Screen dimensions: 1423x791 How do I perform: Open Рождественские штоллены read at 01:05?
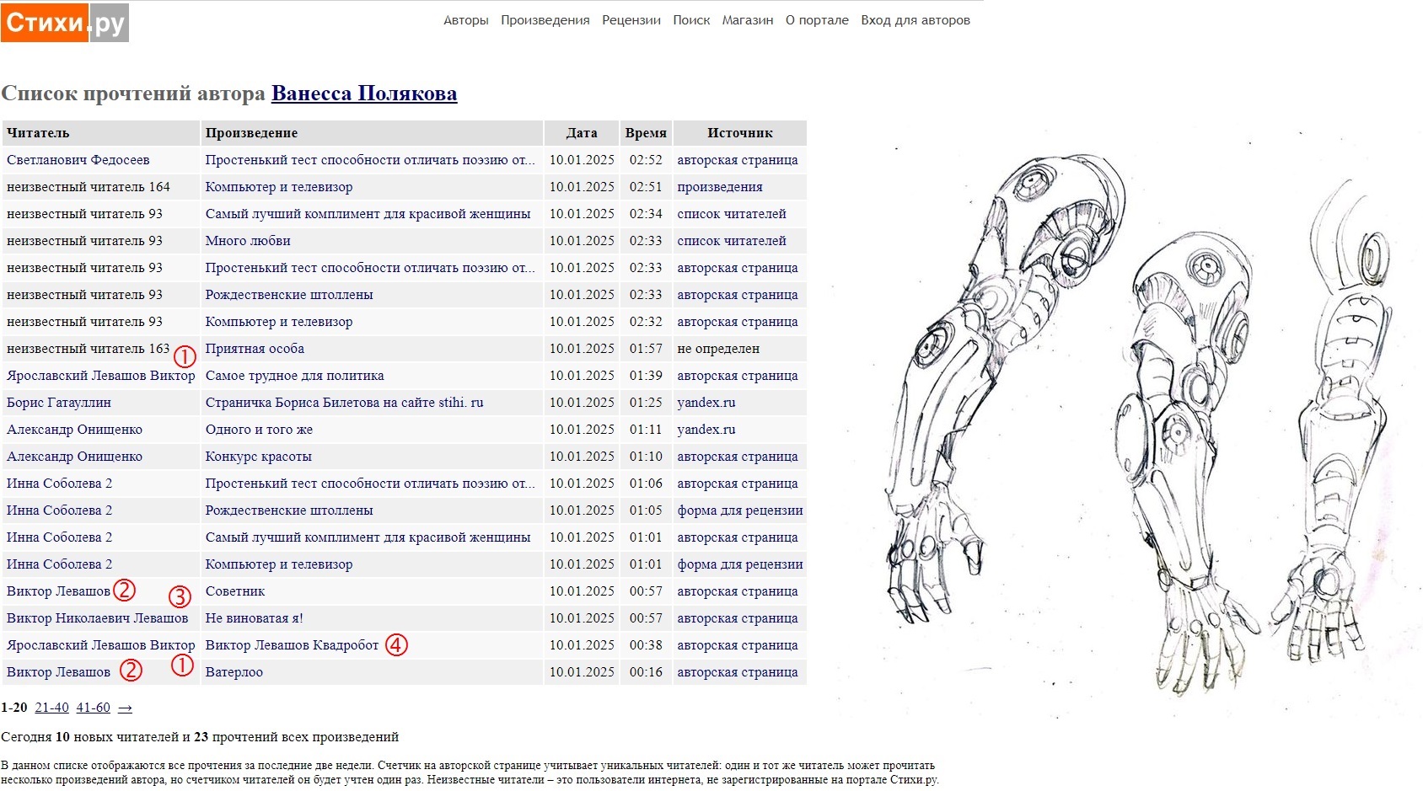pyautogui.click(x=289, y=510)
